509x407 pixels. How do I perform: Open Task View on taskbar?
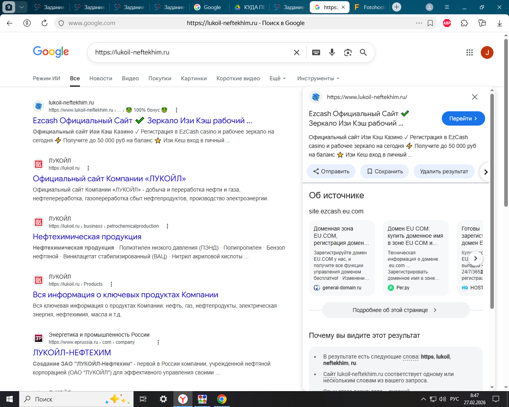(x=143, y=399)
